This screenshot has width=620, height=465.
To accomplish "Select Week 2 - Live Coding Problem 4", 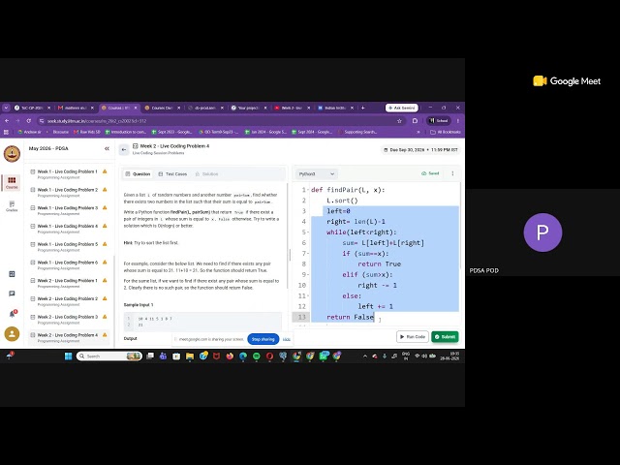I will (x=68, y=337).
